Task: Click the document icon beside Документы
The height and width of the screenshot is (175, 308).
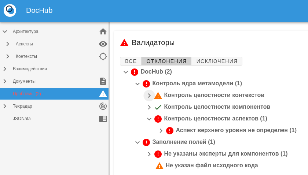Action: coord(103,81)
